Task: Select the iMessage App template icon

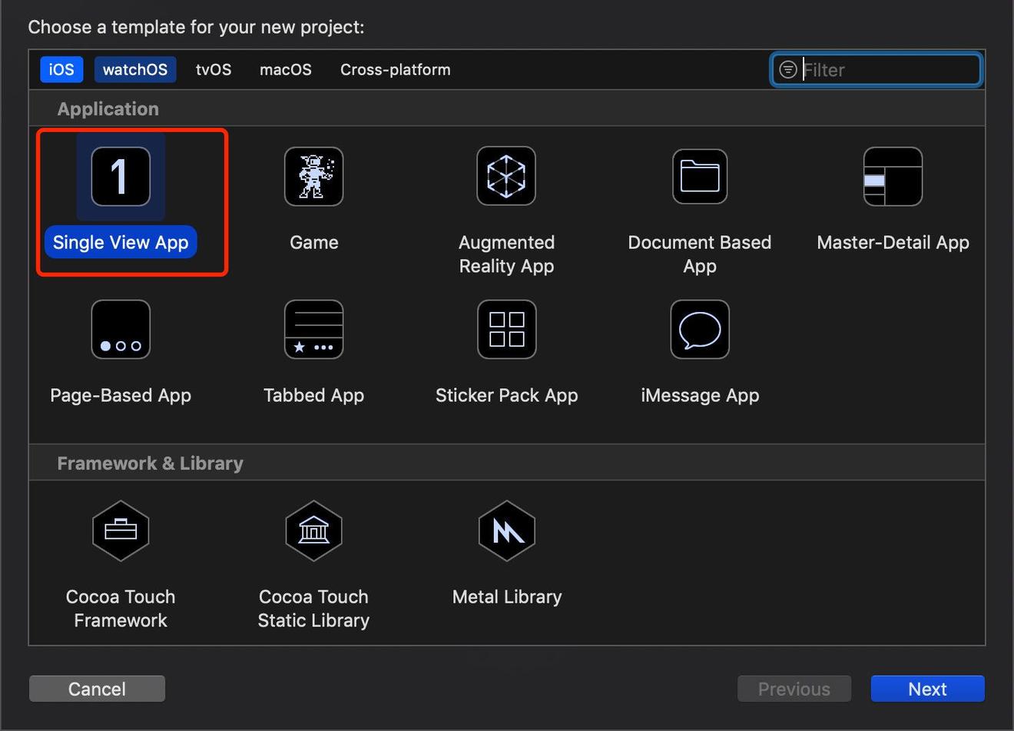Action: coord(699,330)
